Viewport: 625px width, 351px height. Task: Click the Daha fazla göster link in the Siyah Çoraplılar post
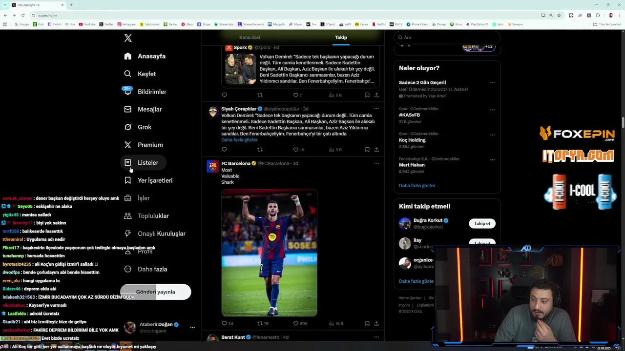(x=239, y=140)
